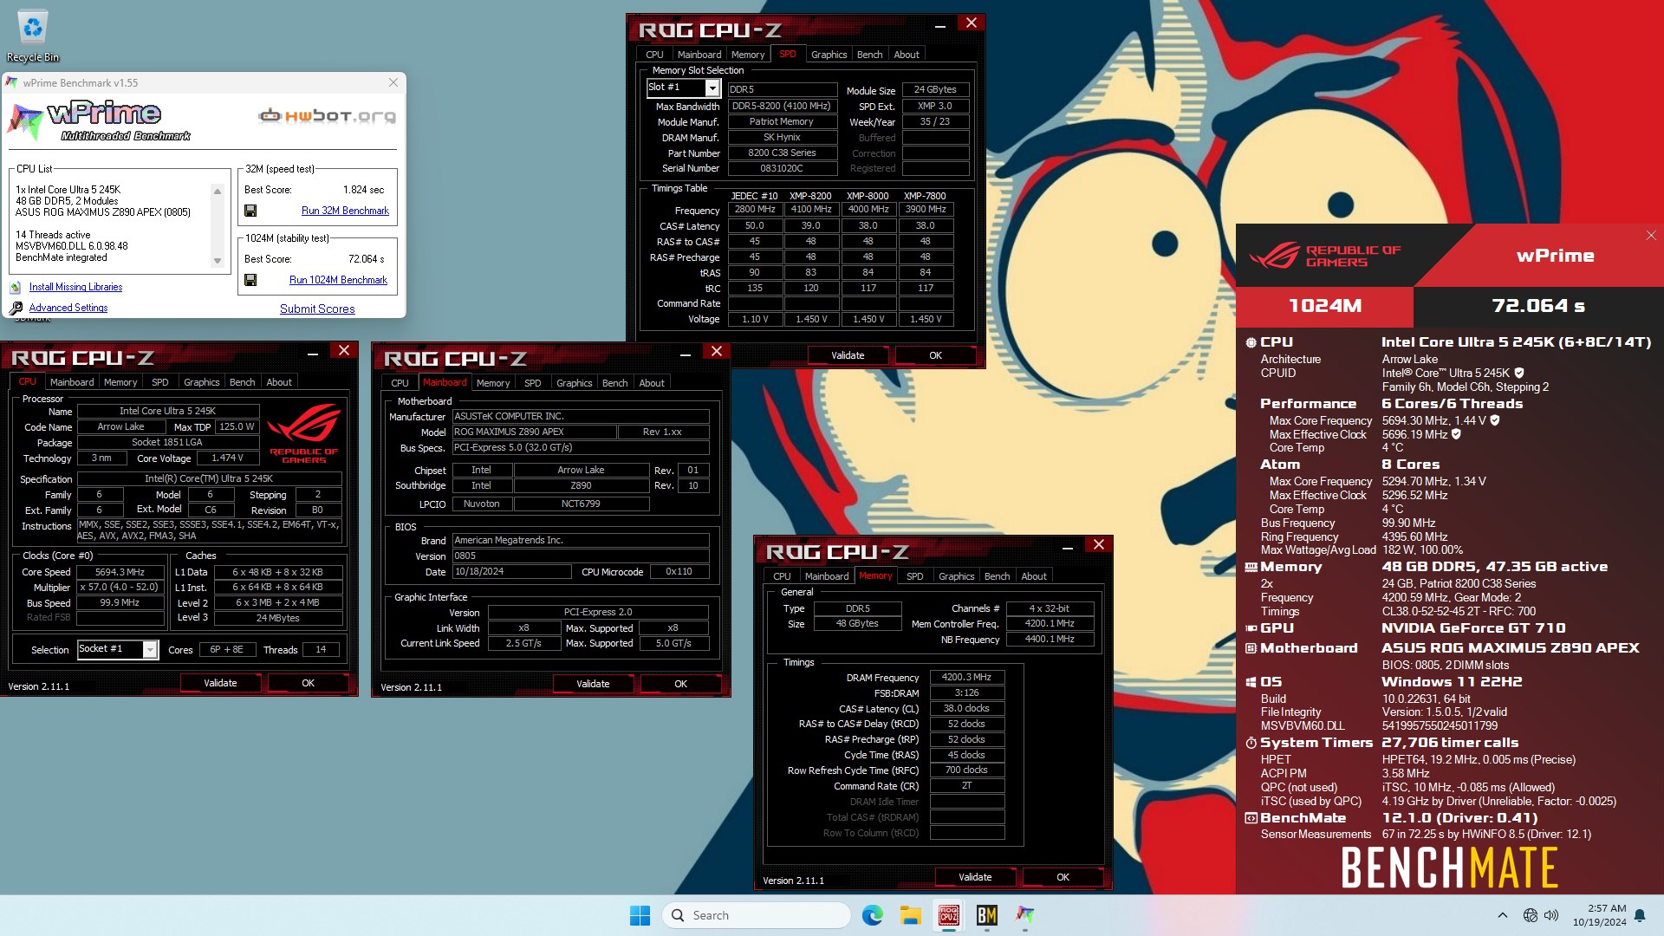
Task: Click the volume speaker tray icon
Action: (1551, 915)
